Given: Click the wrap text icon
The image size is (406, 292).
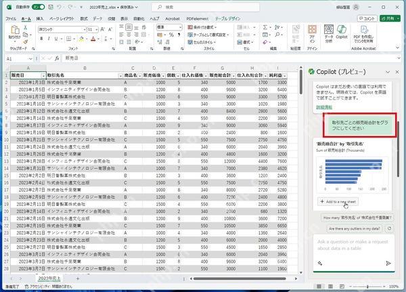Looking at the screenshot, I should coord(144,27).
